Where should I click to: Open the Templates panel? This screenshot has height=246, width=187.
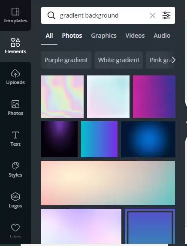pyautogui.click(x=15, y=15)
